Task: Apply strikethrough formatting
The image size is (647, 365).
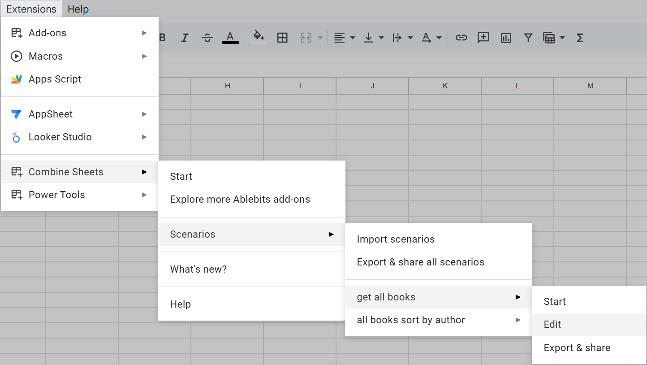Action: pyautogui.click(x=207, y=38)
